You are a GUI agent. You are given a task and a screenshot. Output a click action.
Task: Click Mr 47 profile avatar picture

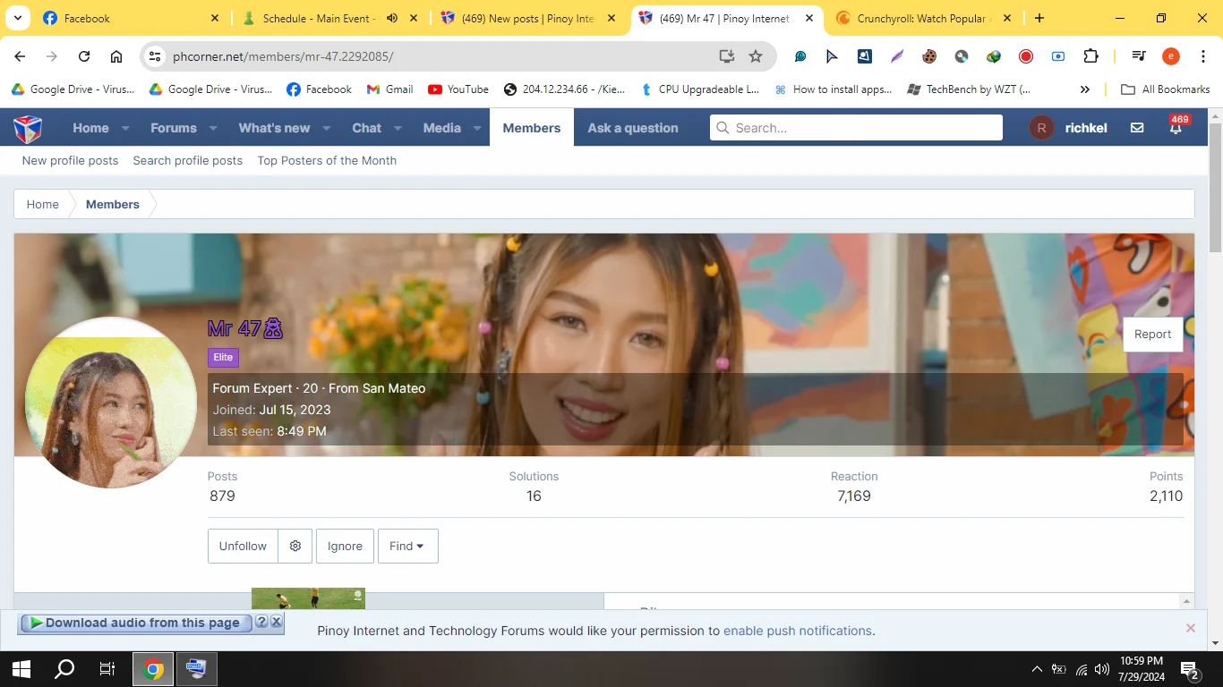[x=110, y=402]
